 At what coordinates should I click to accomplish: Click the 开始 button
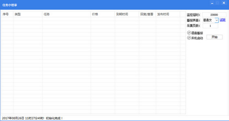[214, 37]
